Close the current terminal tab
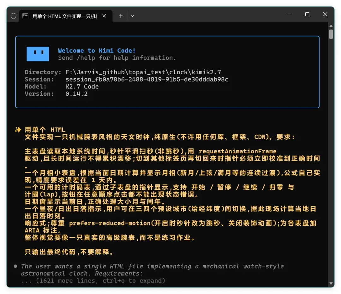This screenshot has height=294, width=341. click(x=104, y=16)
